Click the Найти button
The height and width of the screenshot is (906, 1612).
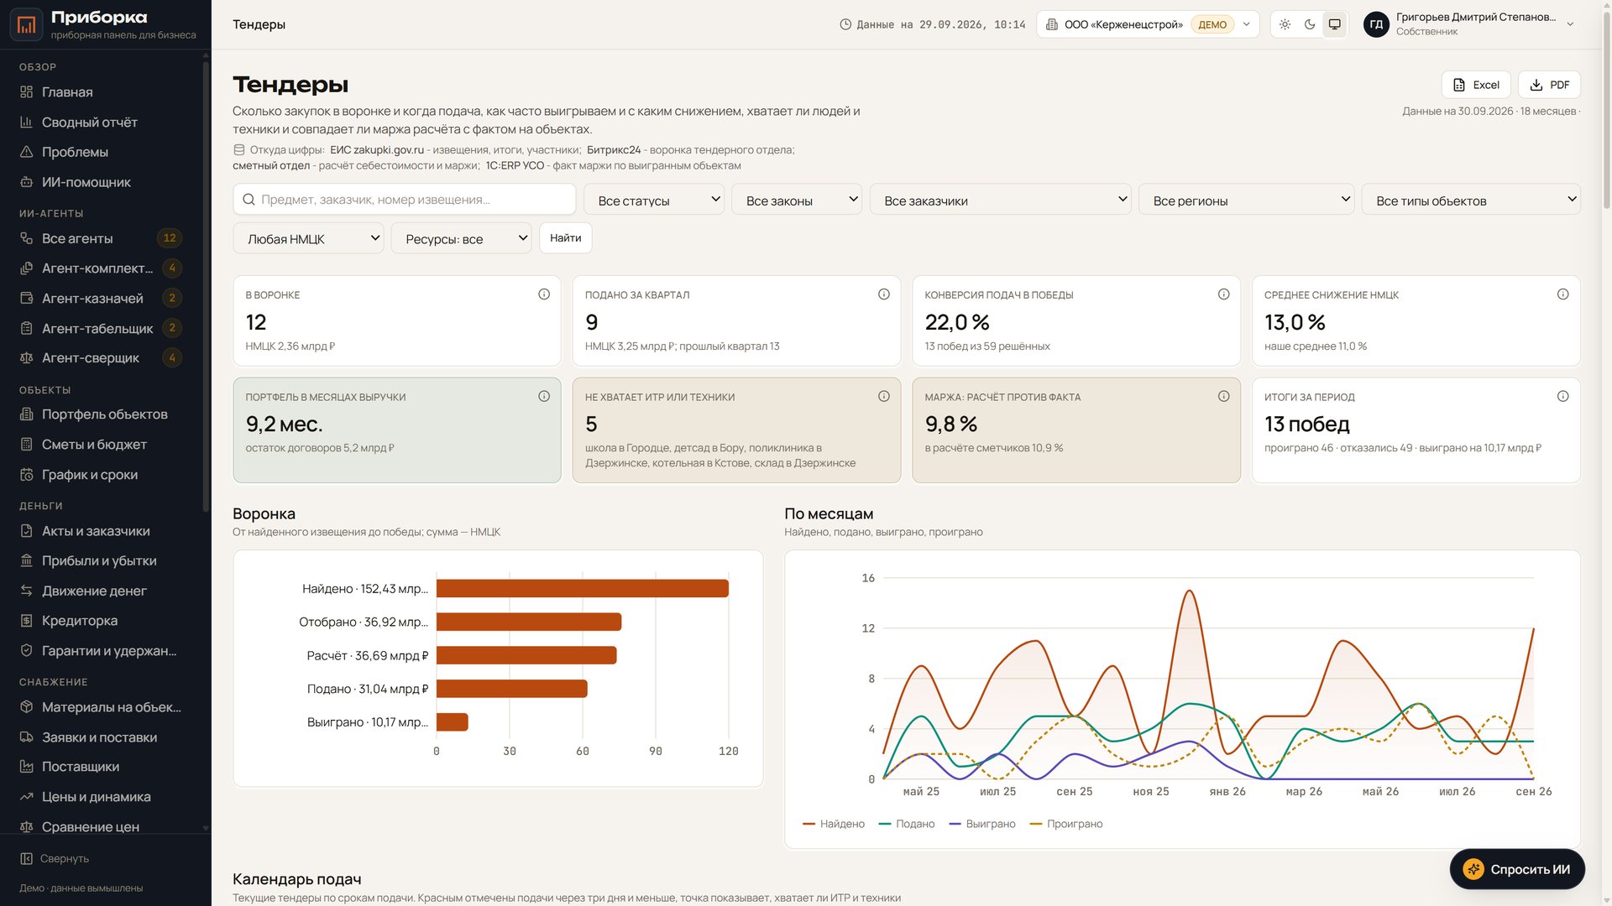pyautogui.click(x=565, y=238)
